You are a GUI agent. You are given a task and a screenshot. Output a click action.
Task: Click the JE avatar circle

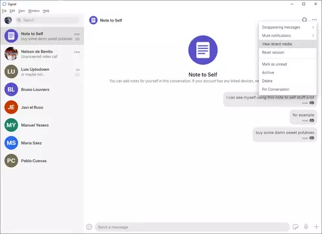tap(11, 107)
